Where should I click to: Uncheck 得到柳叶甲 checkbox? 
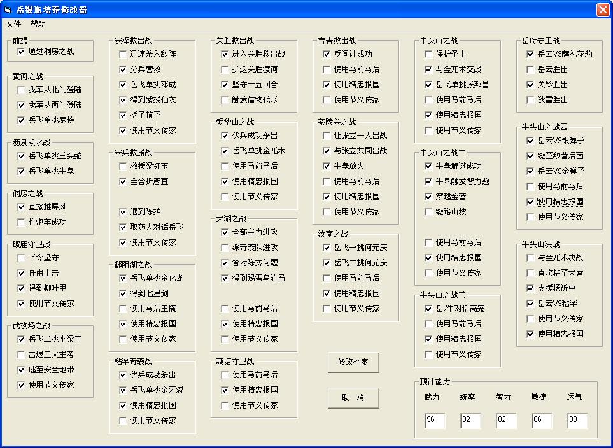[21, 288]
